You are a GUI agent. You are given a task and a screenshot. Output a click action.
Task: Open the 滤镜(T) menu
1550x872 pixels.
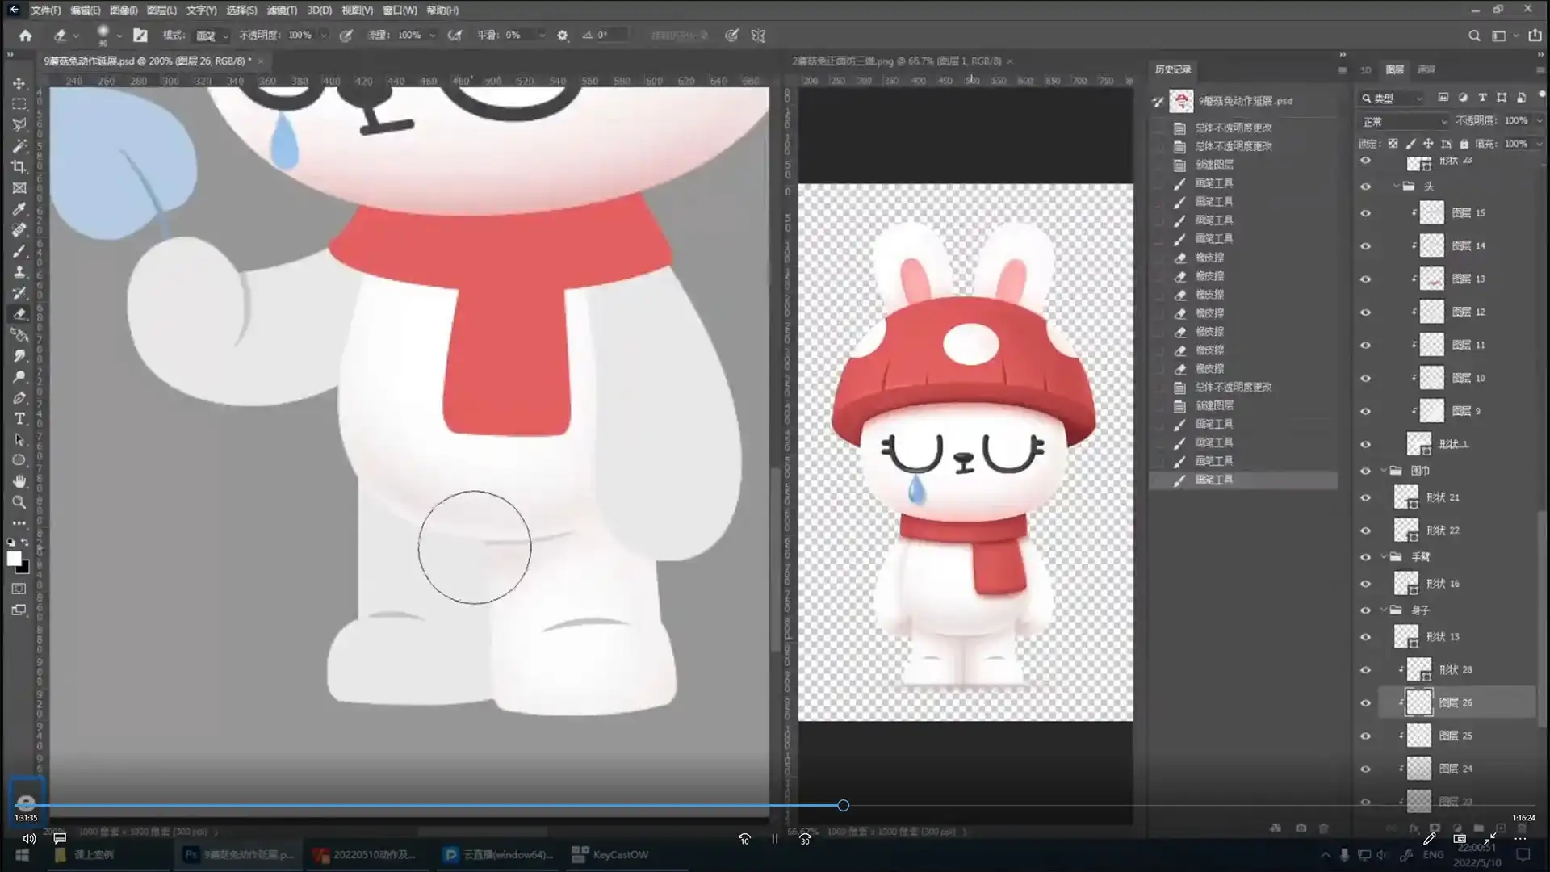pos(282,10)
